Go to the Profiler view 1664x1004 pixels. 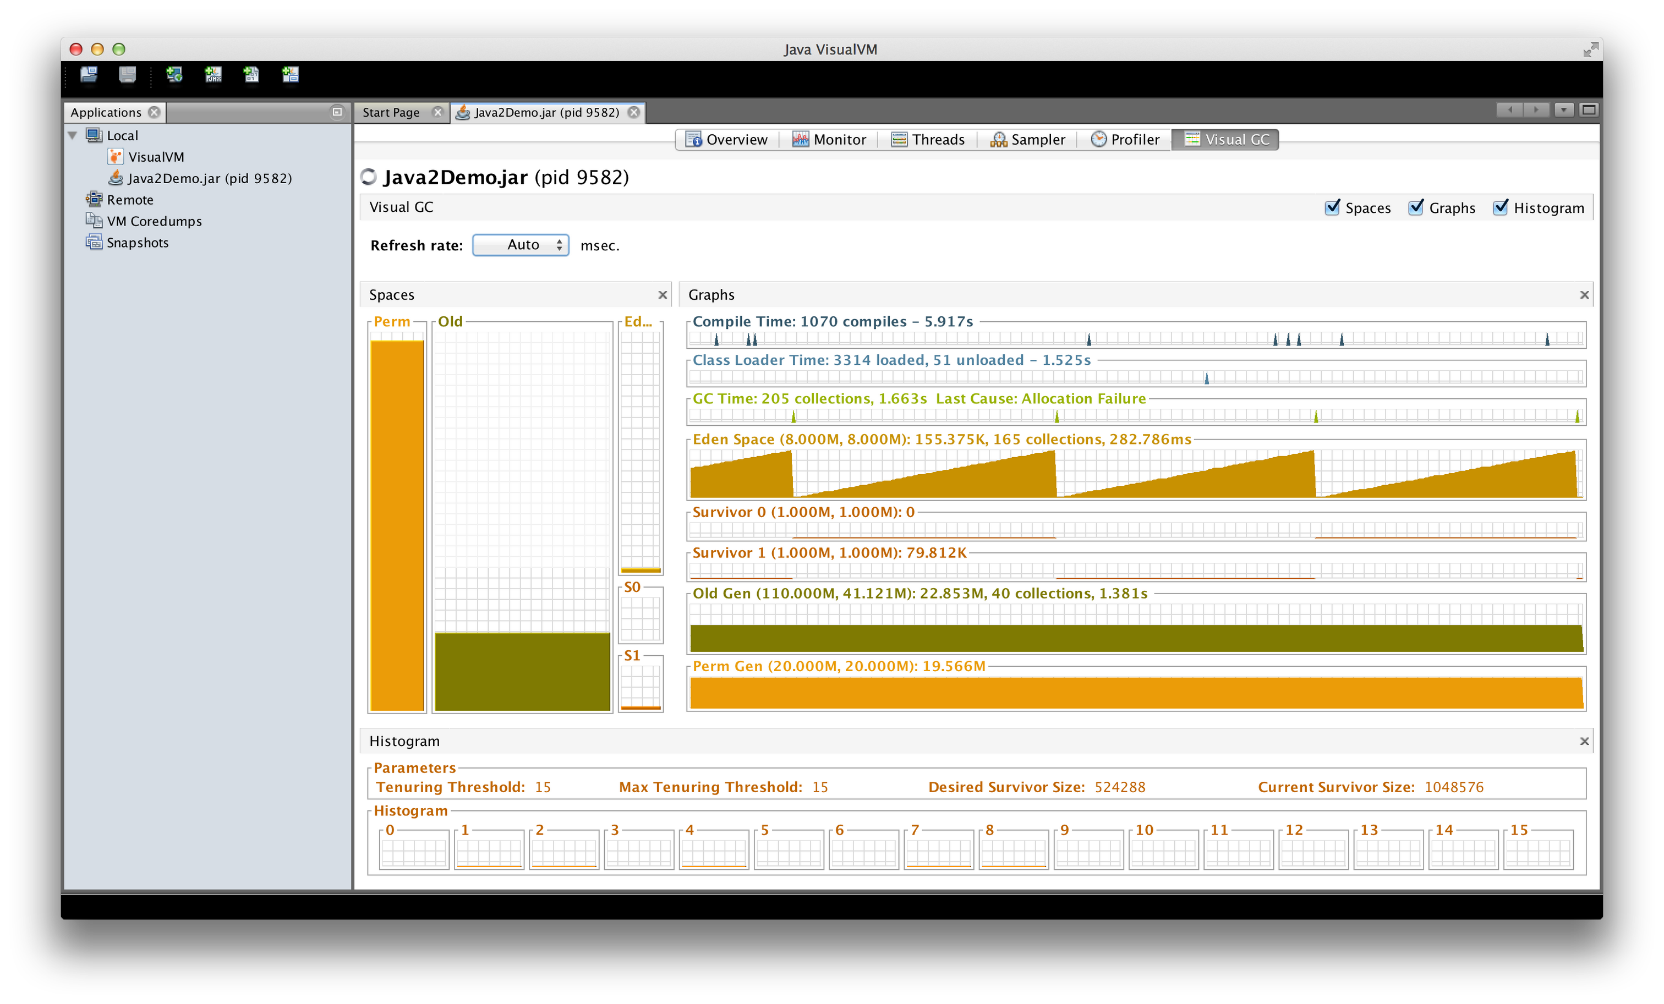click(x=1125, y=140)
